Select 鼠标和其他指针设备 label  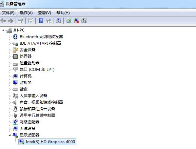37,109
